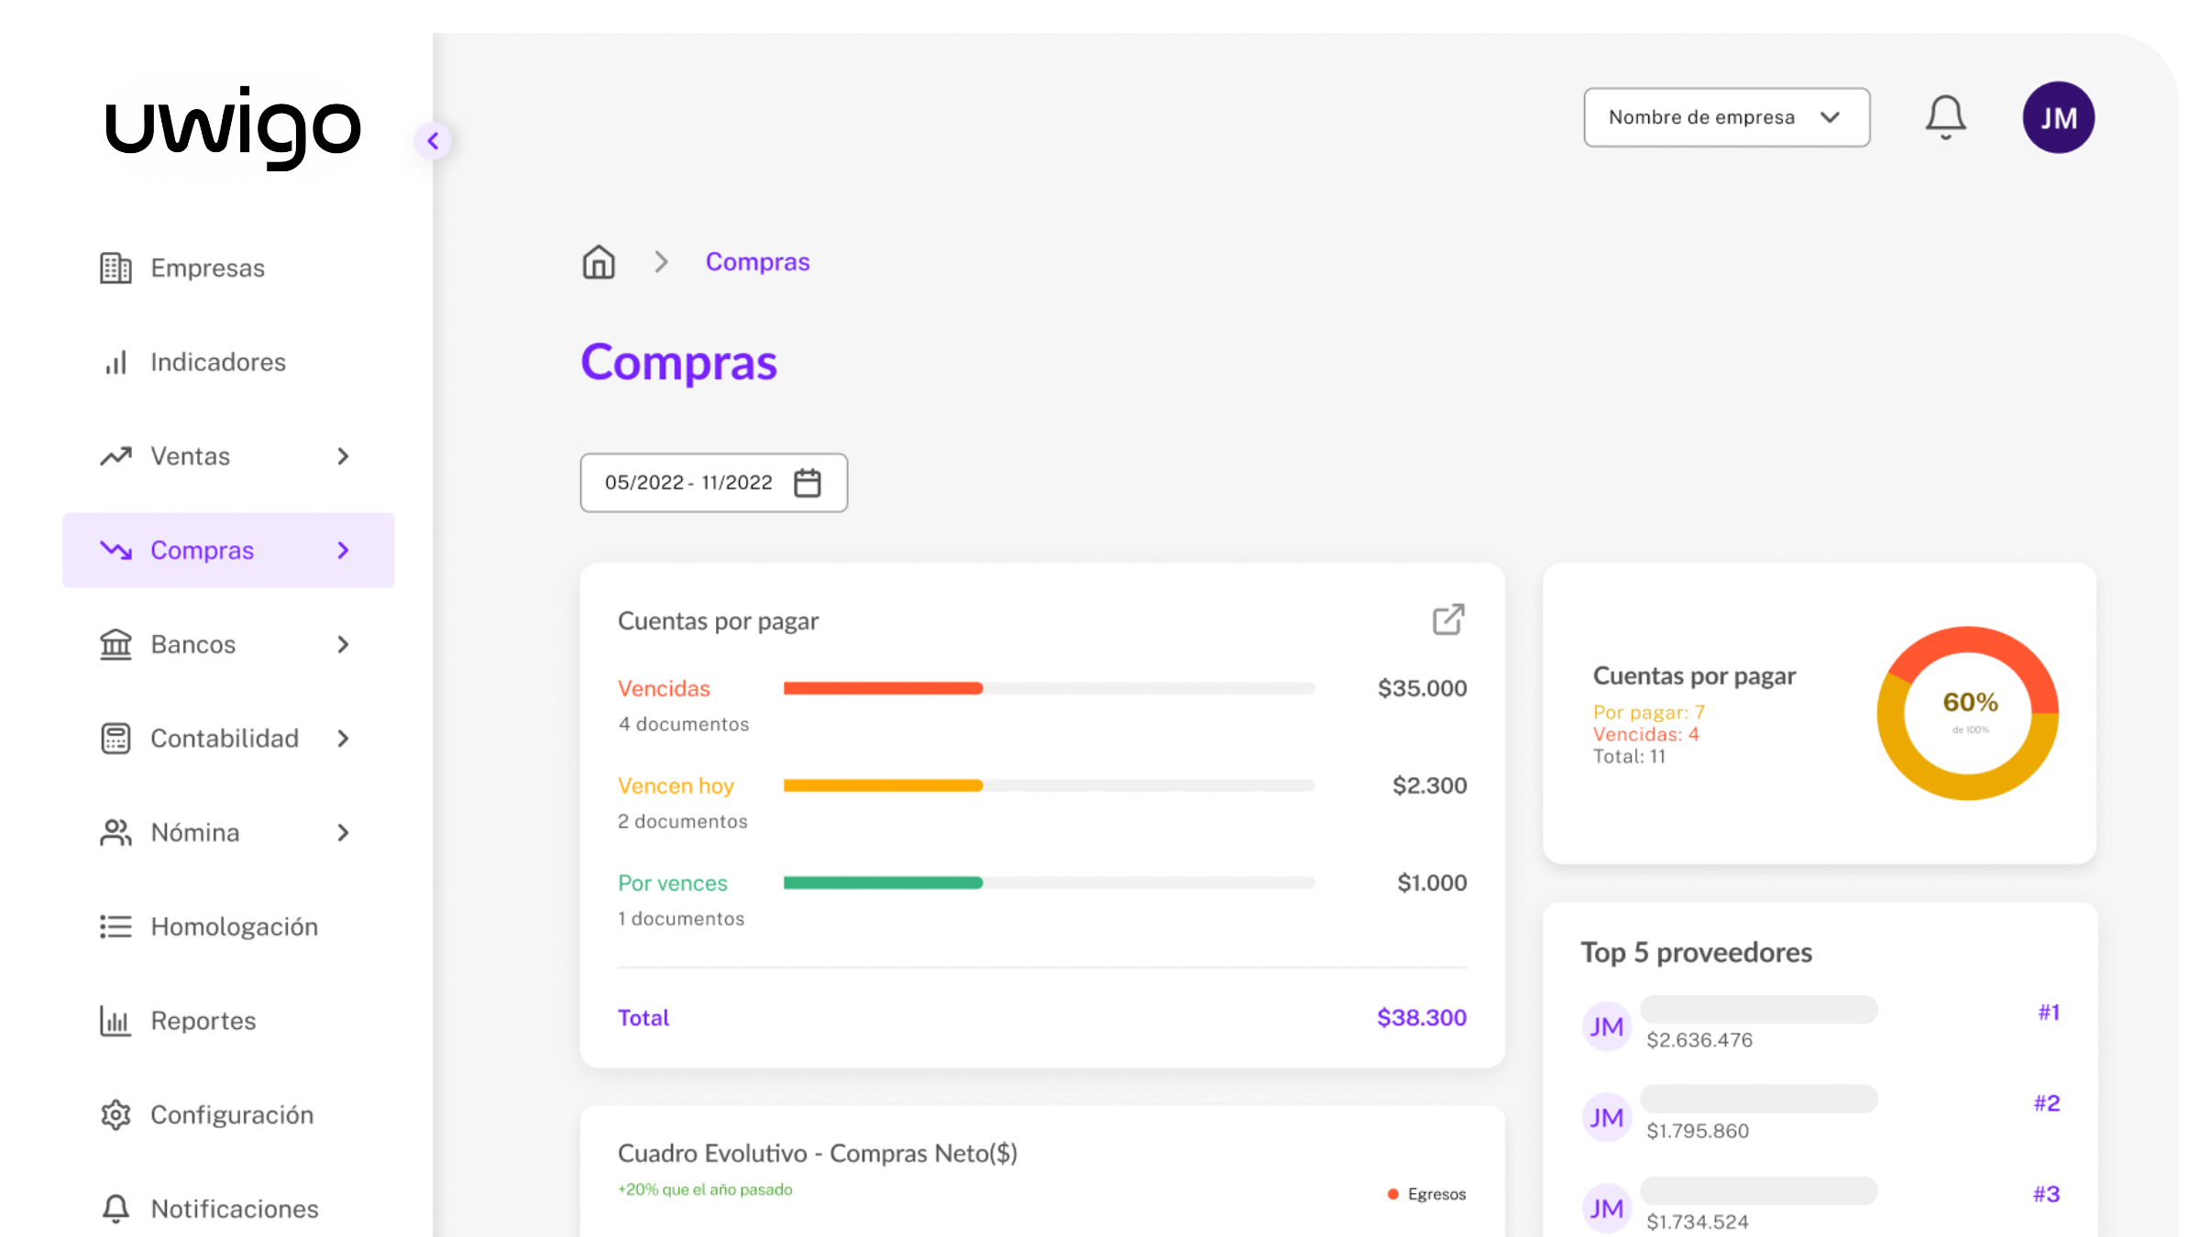This screenshot has width=2200, height=1237.
Task: Expand the Ventas submenu chevron
Action: tap(343, 456)
